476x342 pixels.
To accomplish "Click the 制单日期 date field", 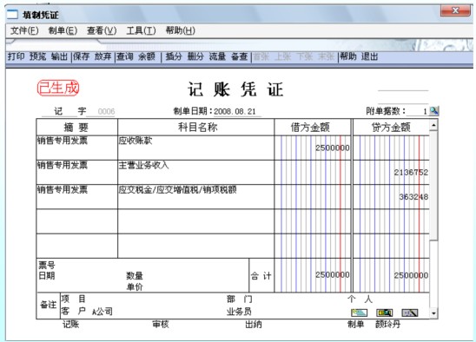I will [237, 111].
